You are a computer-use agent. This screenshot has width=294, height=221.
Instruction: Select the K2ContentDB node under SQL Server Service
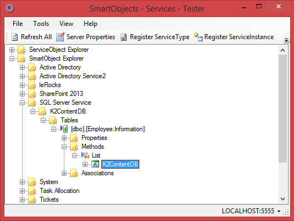[x=68, y=111]
